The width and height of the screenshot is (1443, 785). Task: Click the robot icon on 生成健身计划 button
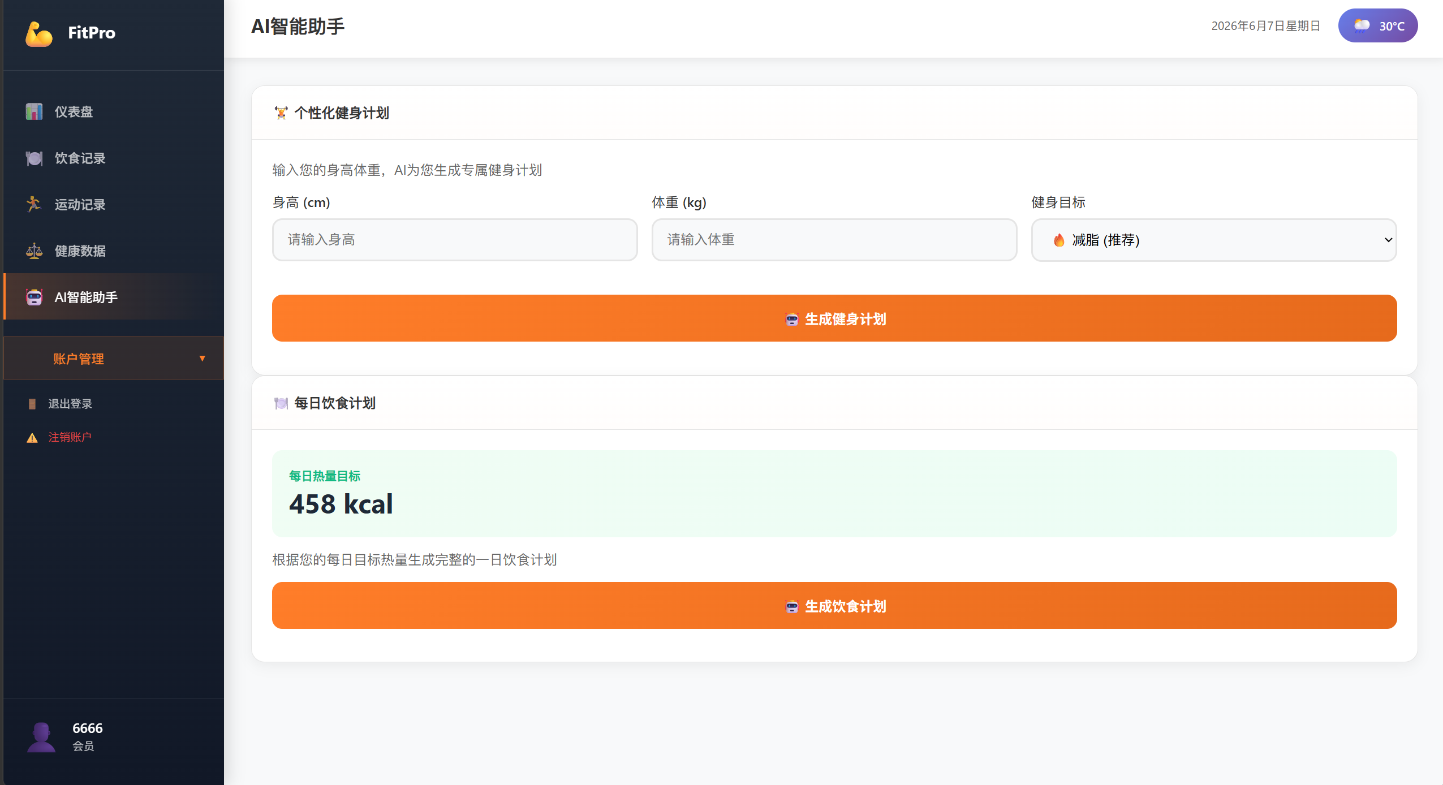point(792,320)
